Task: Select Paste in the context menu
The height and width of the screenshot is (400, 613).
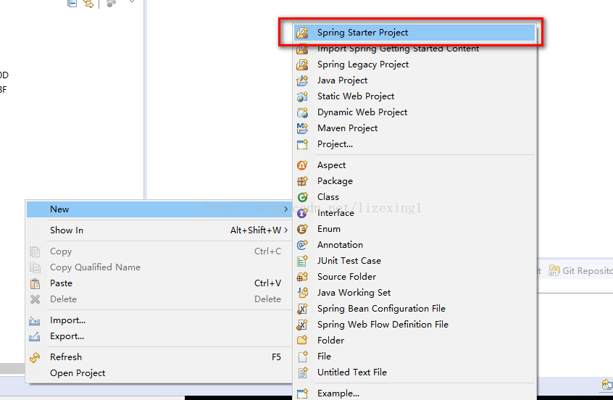Action: tap(159, 283)
